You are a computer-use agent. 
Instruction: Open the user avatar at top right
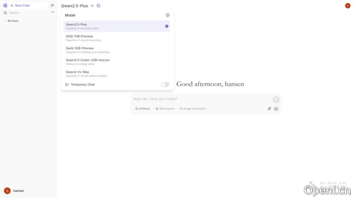[x=348, y=6]
